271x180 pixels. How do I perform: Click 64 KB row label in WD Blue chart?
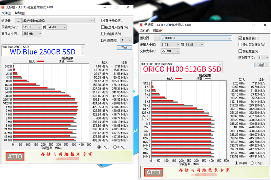[x=8, y=92]
